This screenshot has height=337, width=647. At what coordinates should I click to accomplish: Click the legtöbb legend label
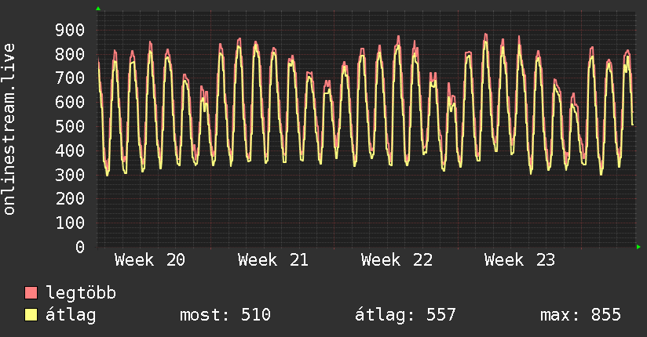81,293
